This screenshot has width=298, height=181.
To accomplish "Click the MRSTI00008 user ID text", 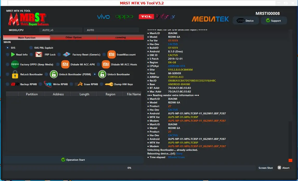I will 267,14.
